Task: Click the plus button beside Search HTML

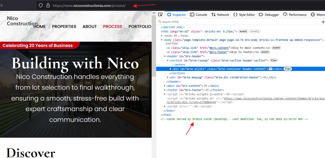Action: pos(323,22)
